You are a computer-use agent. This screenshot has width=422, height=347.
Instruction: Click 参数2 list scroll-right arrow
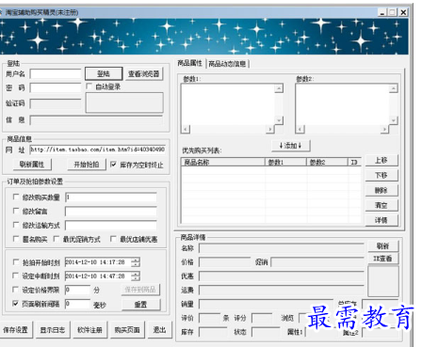tap(384, 129)
